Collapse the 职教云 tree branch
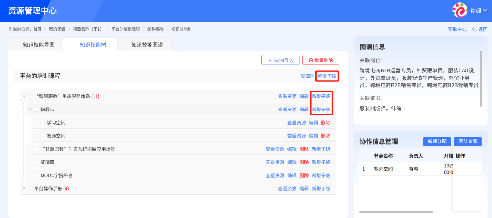The width and height of the screenshot is (492, 218). pos(30,109)
